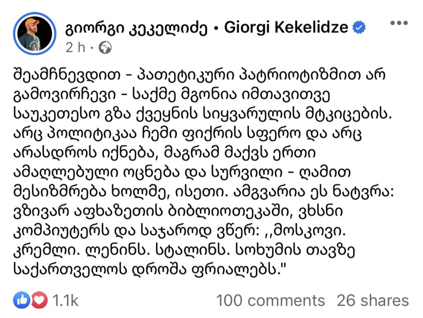Open the 100 comments section
This screenshot has width=423, height=318.
[271, 301]
